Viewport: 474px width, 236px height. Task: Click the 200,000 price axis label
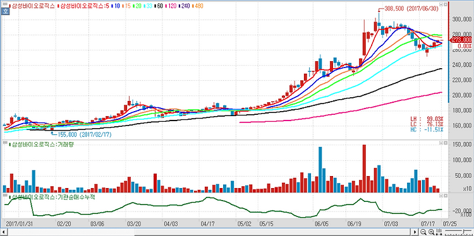[x=461, y=95]
